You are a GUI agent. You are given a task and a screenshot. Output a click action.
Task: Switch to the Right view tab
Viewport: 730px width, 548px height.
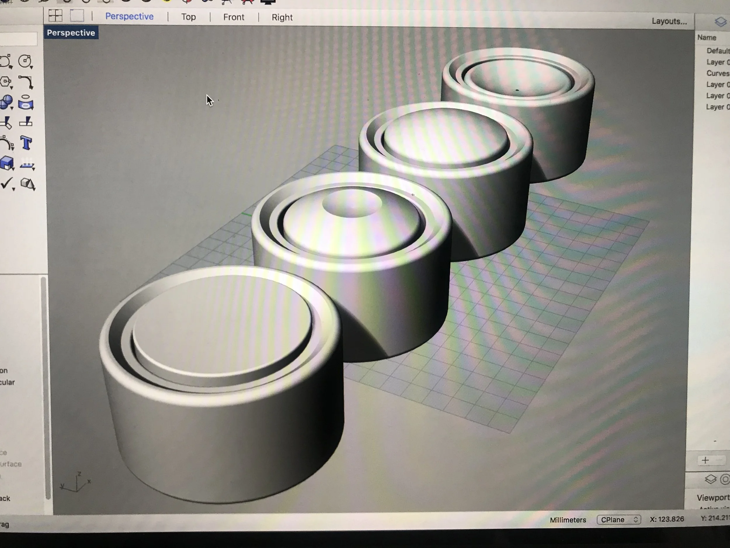coord(282,18)
